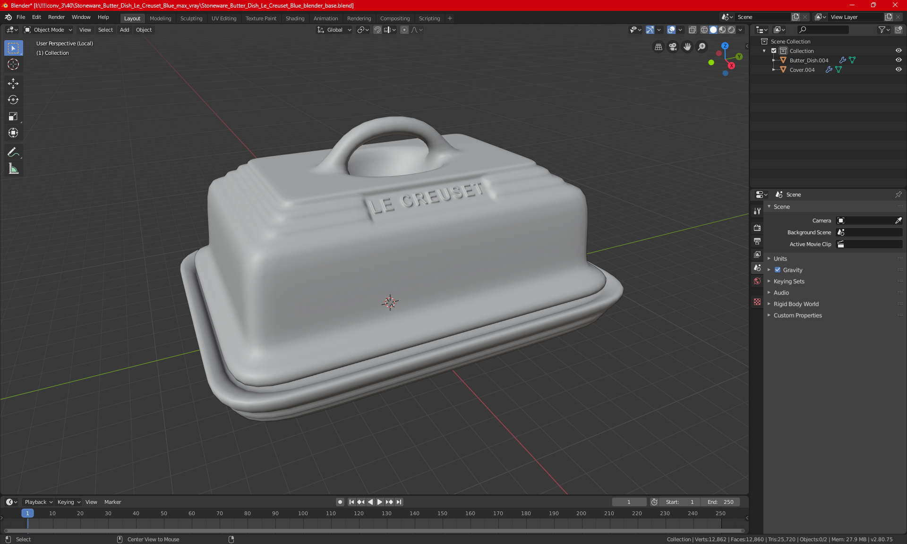Select the Scale tool
The height and width of the screenshot is (544, 907).
13,117
